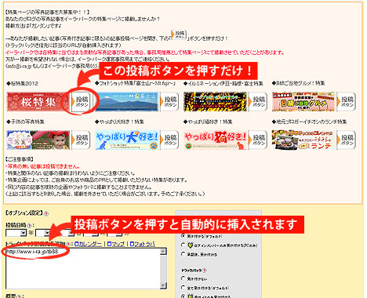Click the 投稿 button next to 桜特集 banner

81,102
